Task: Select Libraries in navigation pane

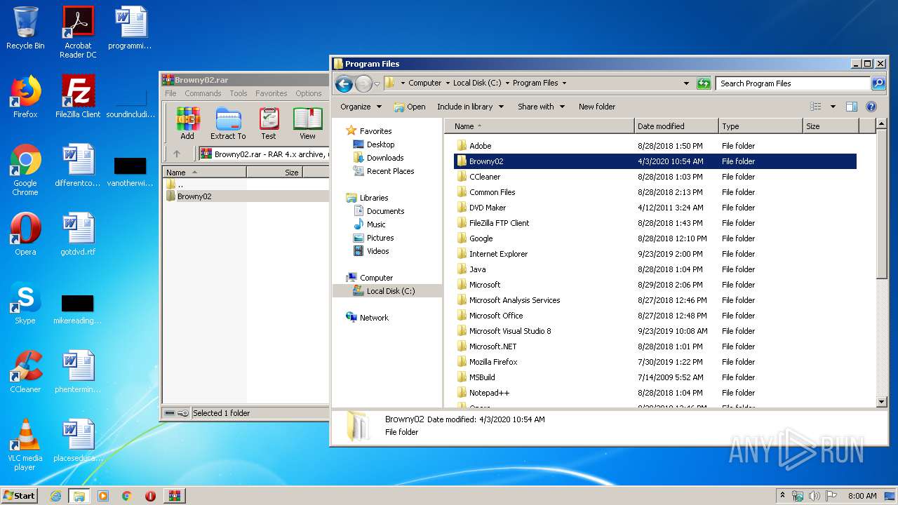Action: coord(374,198)
